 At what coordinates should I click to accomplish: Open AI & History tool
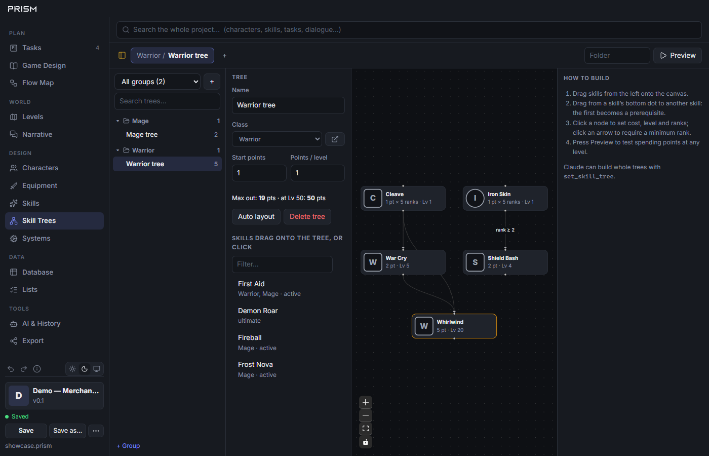point(54,323)
